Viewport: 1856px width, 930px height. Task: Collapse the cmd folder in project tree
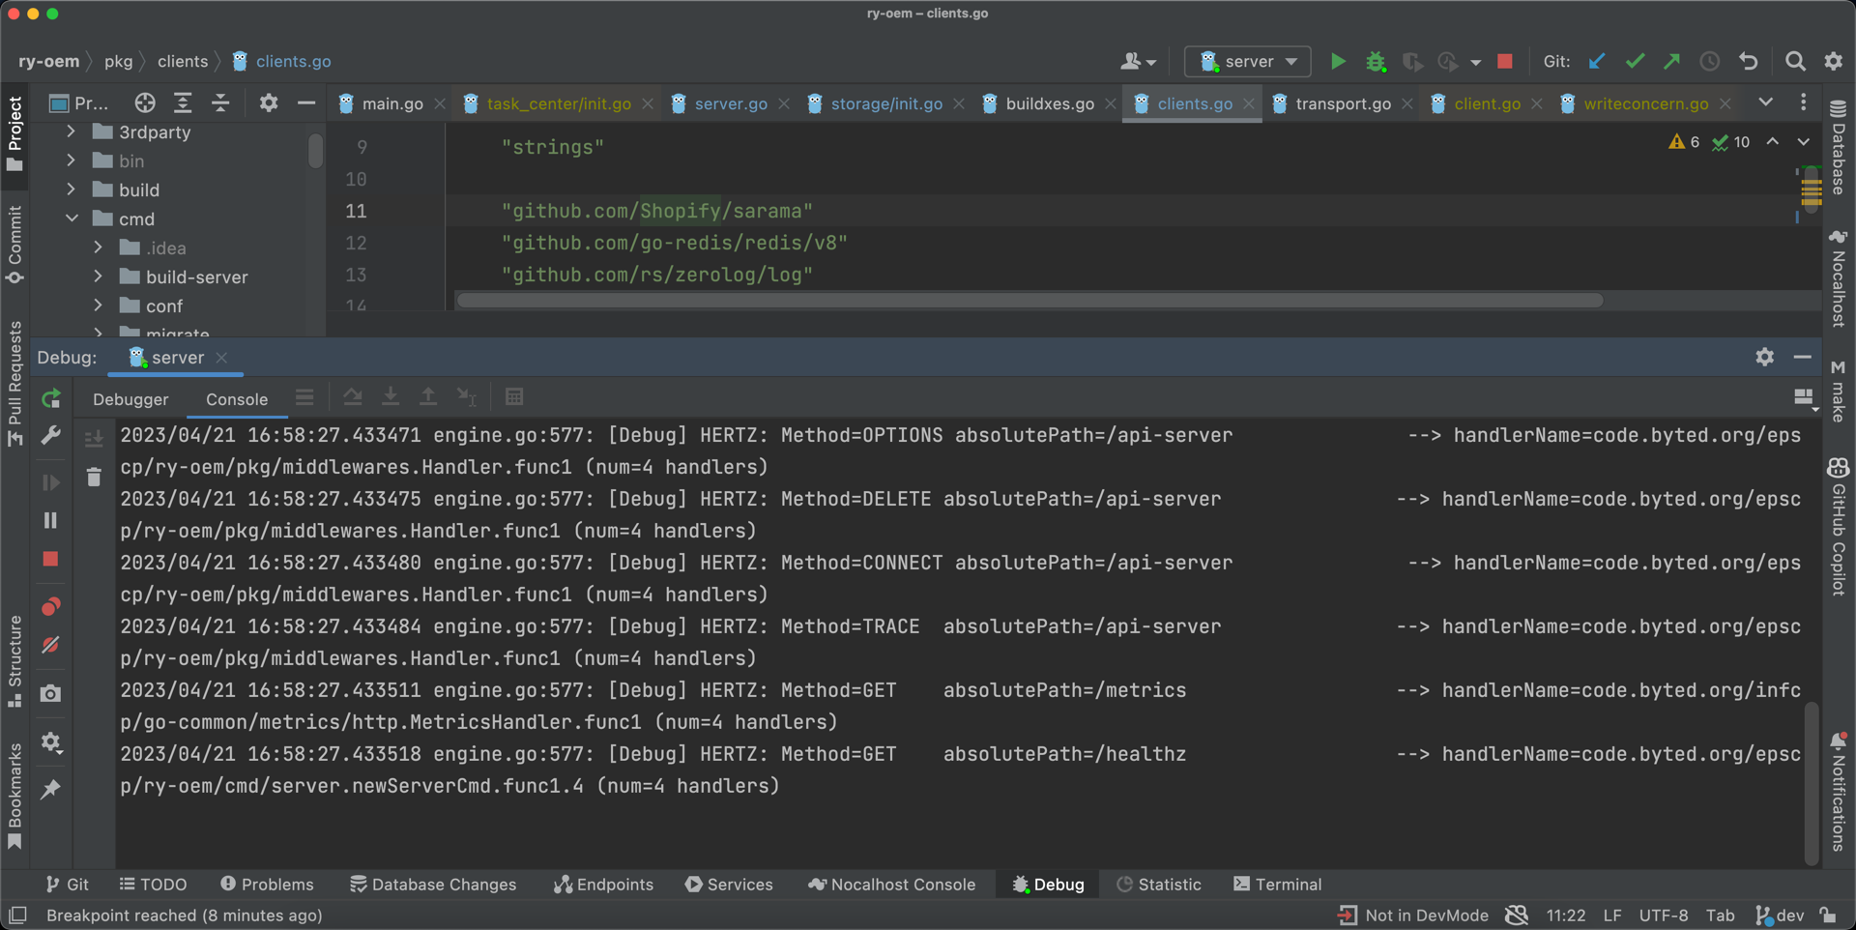coord(72,219)
